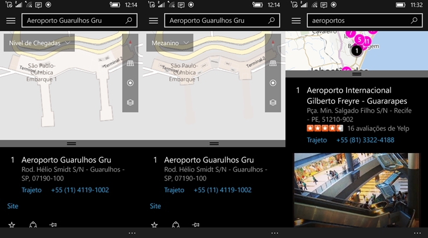
Task: Open more options ellipsis on middle screen
Action: (274, 233)
